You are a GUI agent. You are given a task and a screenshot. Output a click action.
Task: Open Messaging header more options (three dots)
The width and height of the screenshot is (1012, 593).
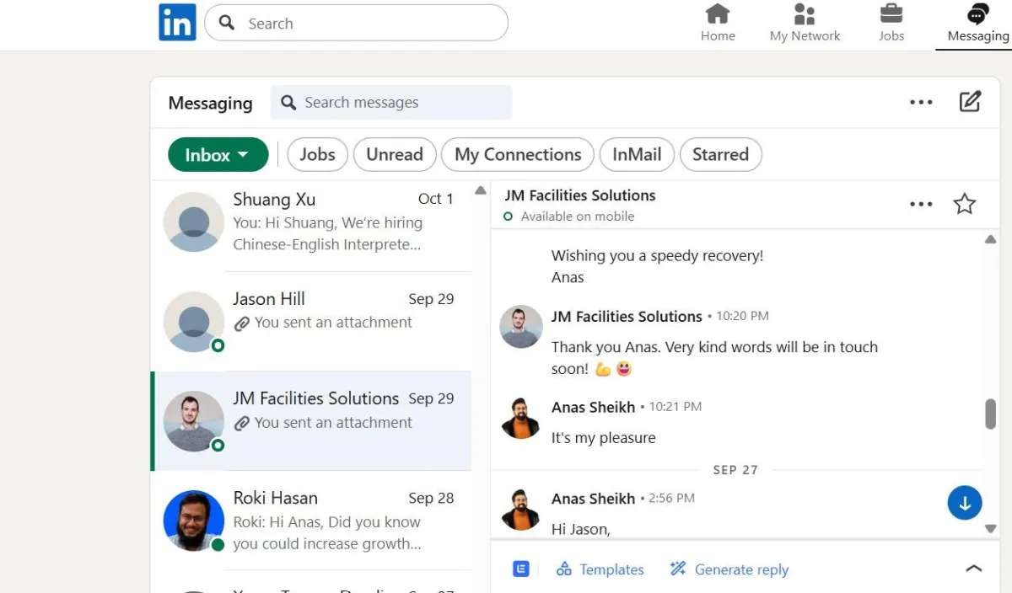(x=921, y=103)
